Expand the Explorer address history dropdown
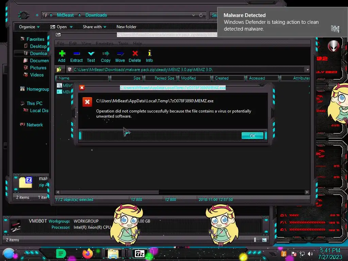 193,15
